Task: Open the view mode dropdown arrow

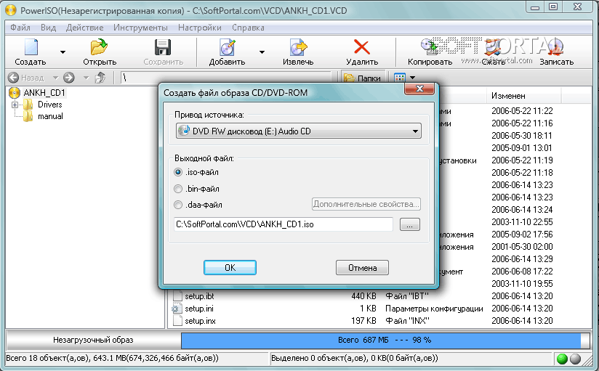Action: pyautogui.click(x=413, y=78)
